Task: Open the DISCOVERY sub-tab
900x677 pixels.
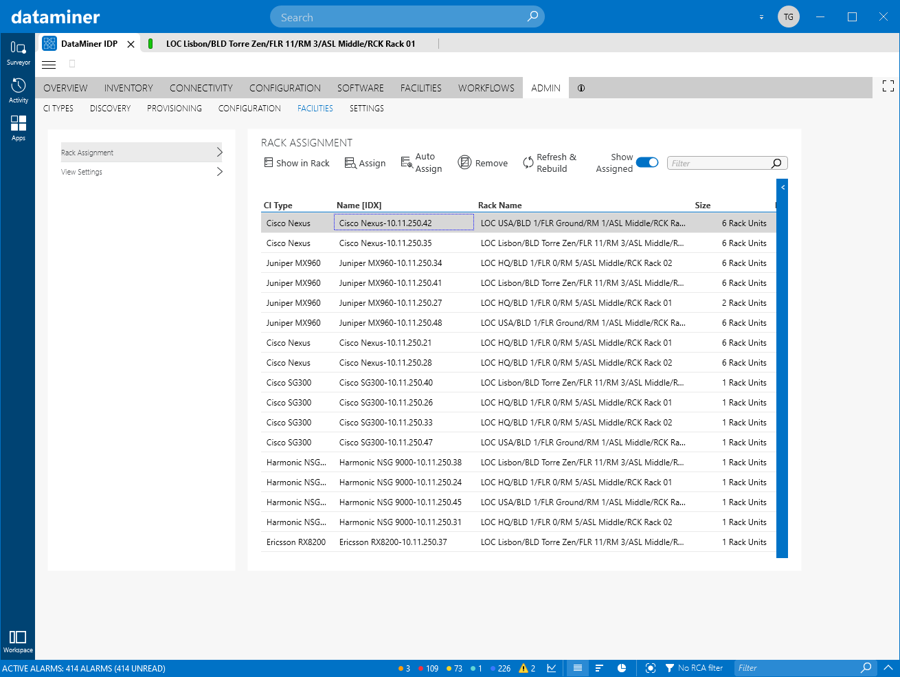Action: tap(110, 109)
